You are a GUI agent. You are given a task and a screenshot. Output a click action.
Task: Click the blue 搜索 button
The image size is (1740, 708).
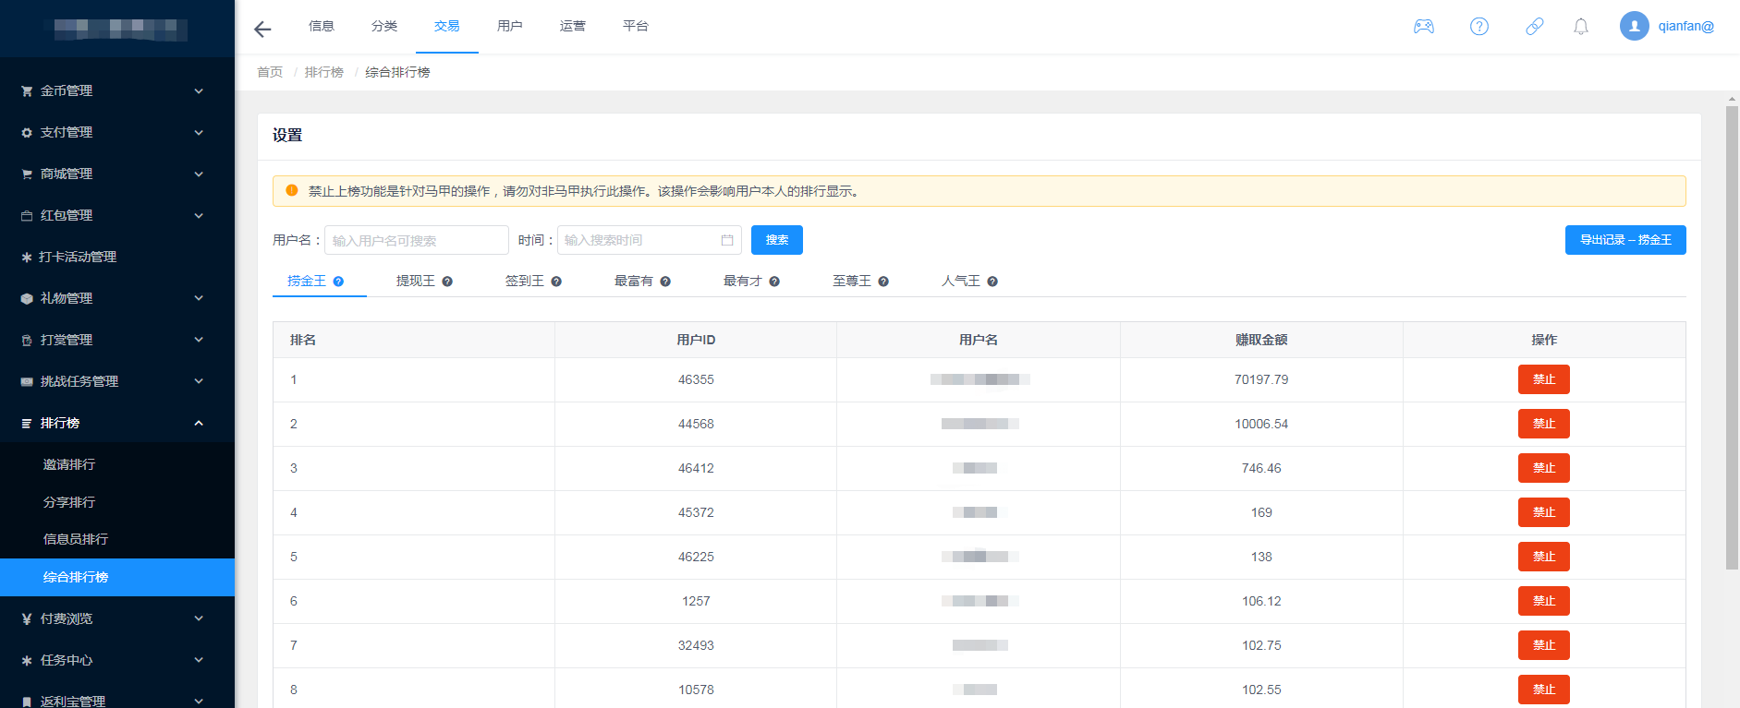pos(777,240)
